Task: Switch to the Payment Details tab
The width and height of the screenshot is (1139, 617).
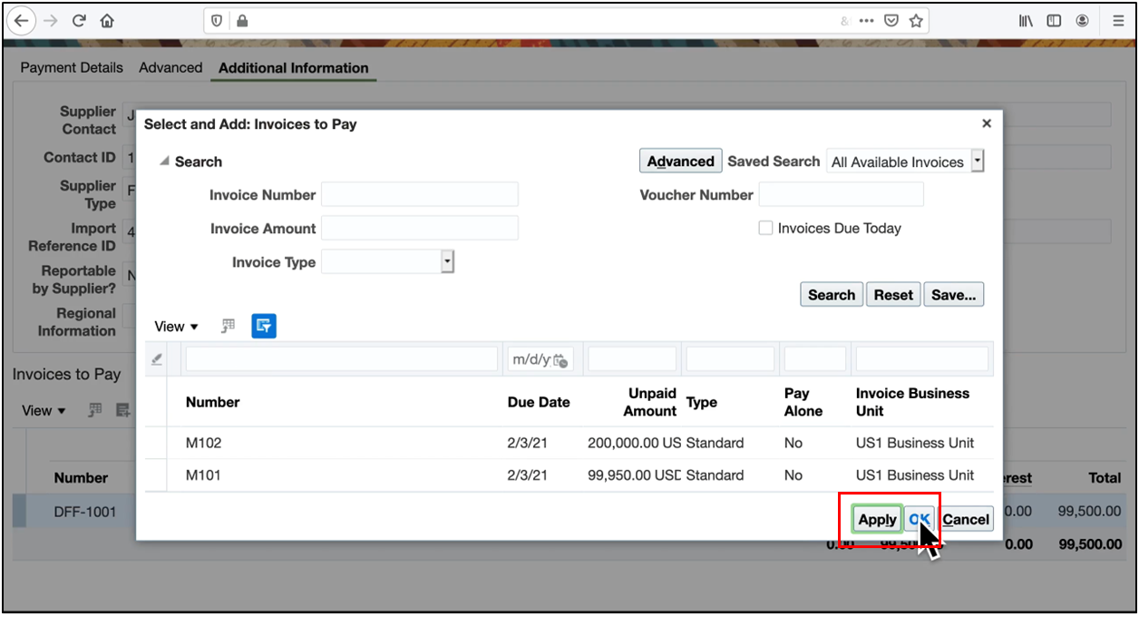Action: pos(72,68)
